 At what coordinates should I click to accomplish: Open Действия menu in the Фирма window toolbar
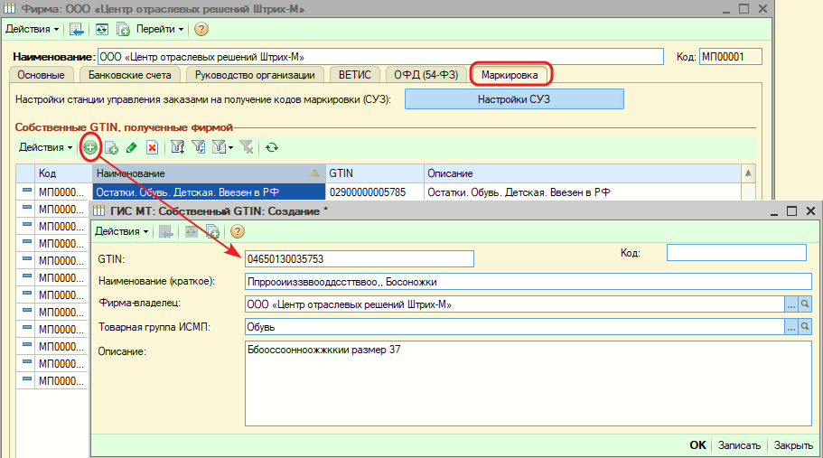coord(32,30)
